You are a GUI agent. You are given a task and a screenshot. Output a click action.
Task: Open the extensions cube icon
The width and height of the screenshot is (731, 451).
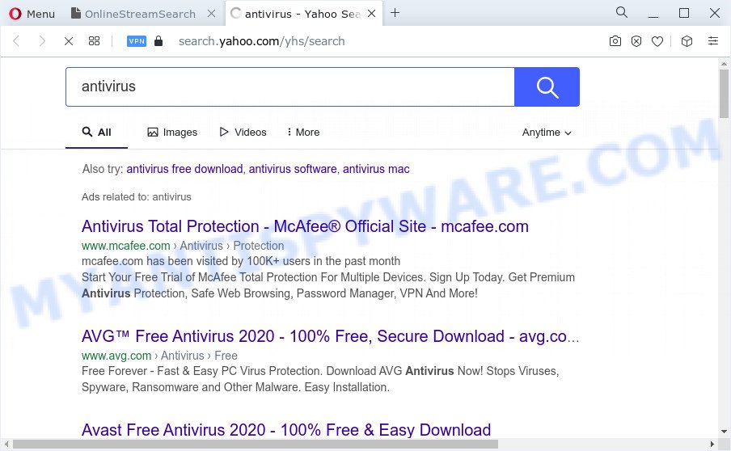point(687,41)
